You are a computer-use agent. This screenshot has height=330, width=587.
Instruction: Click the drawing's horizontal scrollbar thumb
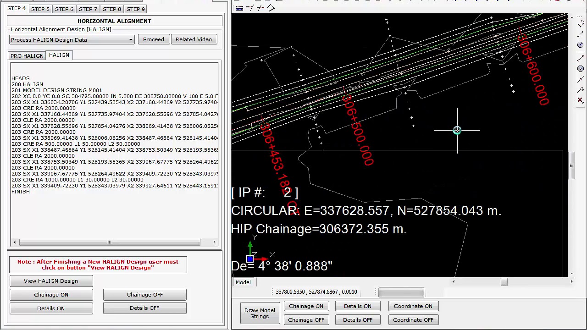pyautogui.click(x=504, y=282)
